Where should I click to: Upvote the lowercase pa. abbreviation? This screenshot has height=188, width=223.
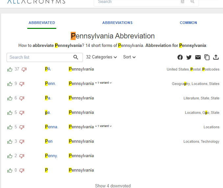point(10,113)
